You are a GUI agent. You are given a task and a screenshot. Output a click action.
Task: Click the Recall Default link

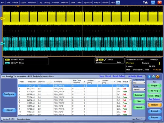[x=119, y=76]
